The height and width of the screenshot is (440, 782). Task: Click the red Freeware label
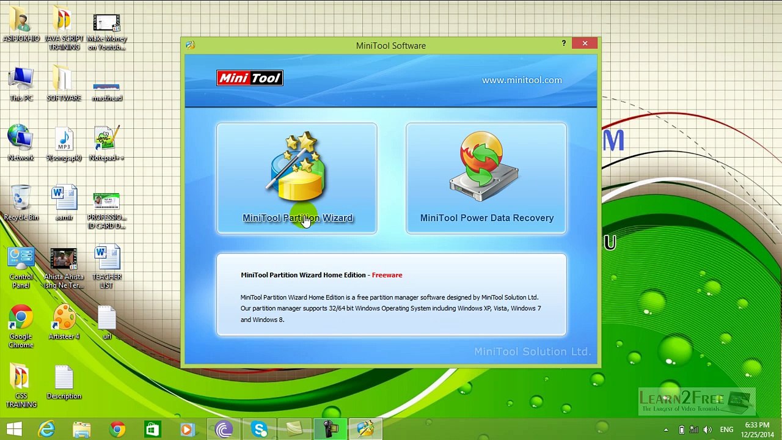tap(387, 275)
